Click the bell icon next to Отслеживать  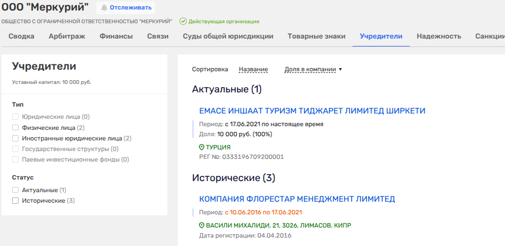tap(104, 7)
